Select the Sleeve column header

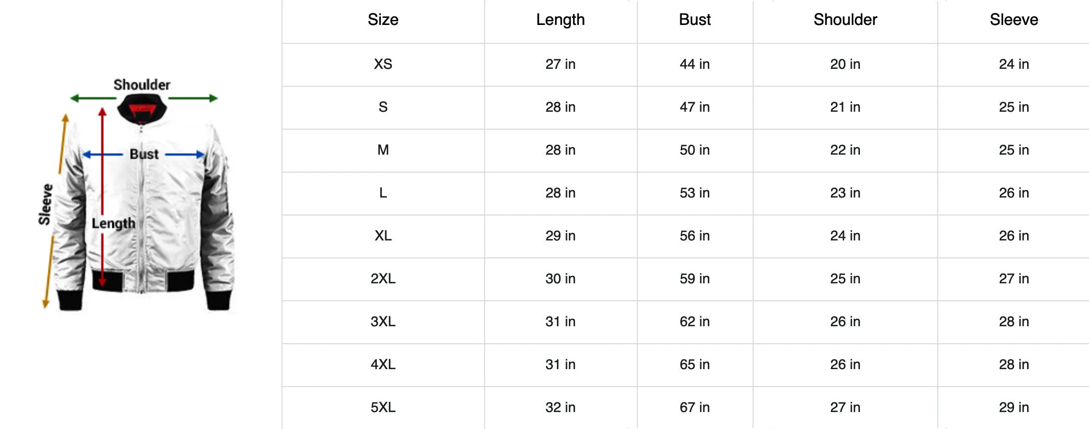click(x=1014, y=19)
